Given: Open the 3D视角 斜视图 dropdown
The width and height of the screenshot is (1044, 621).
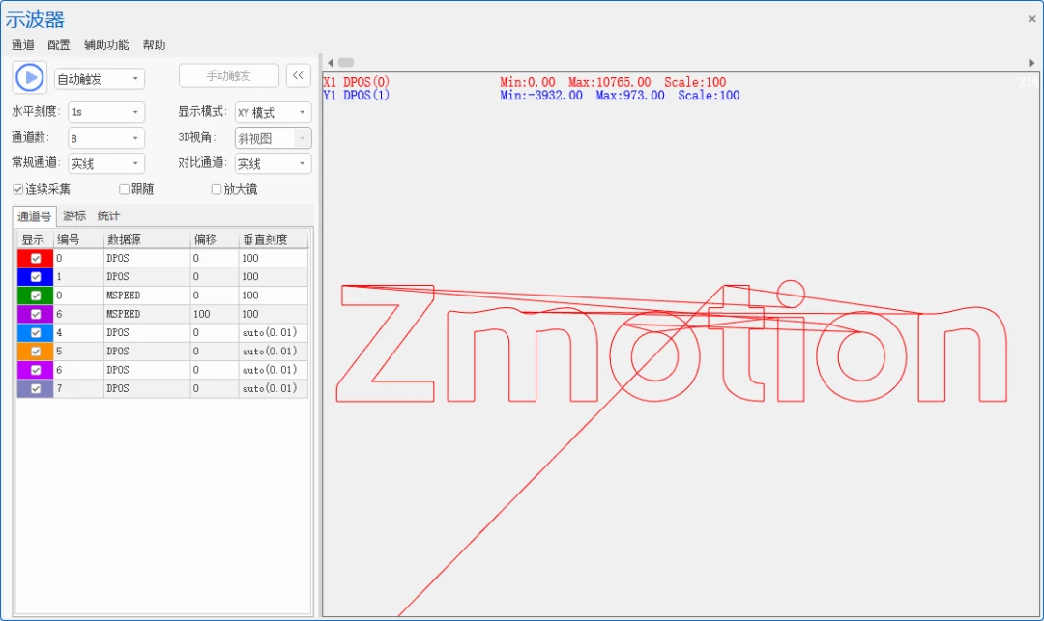Looking at the screenshot, I should coord(273,138).
